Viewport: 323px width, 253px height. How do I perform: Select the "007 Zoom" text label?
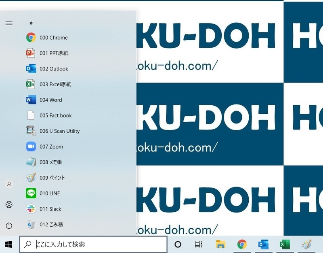pyautogui.click(x=51, y=147)
